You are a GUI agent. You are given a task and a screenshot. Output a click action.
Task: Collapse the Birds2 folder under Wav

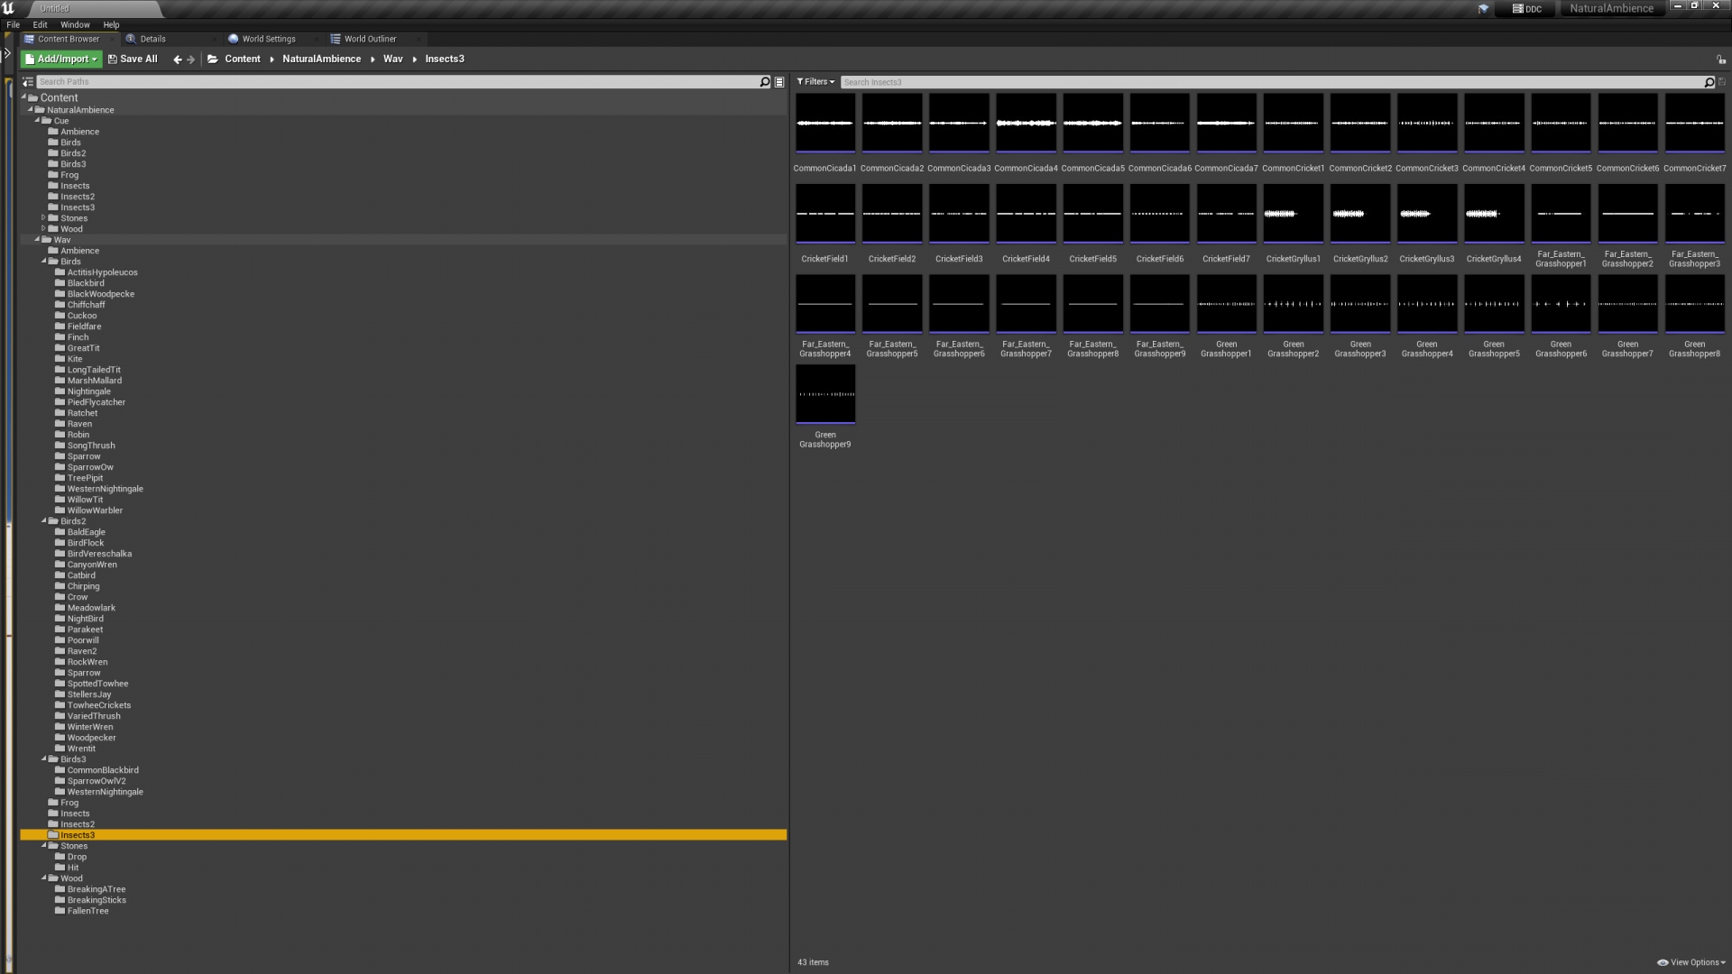[43, 521]
